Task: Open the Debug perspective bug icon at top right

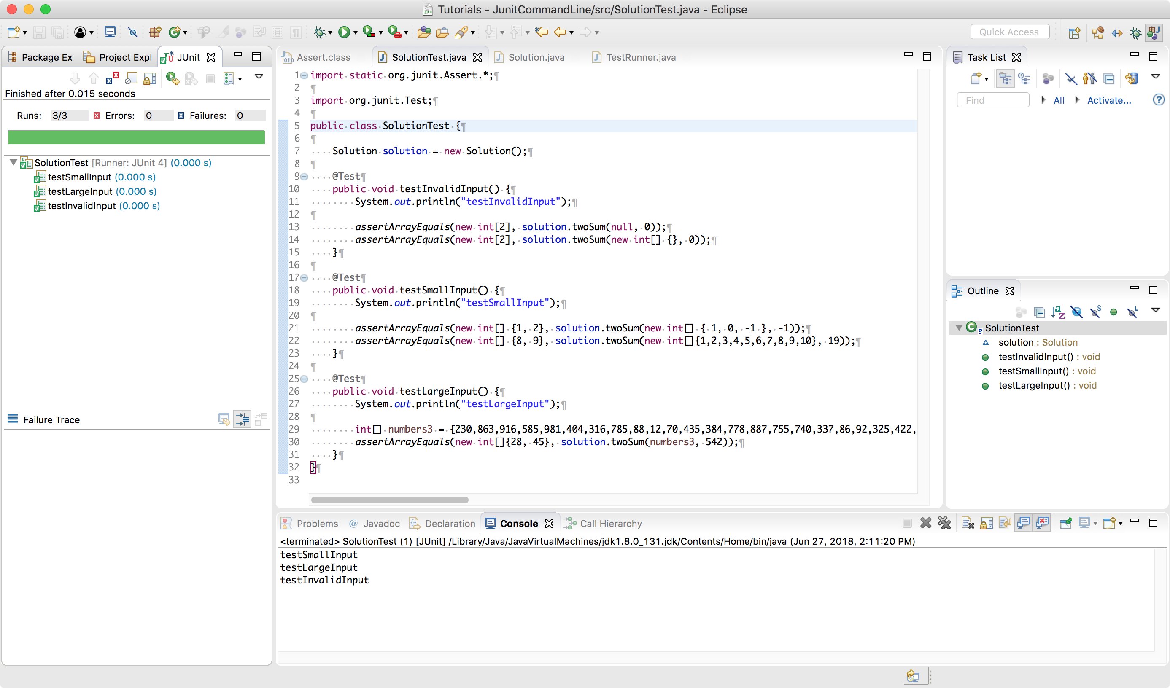Action: pos(1135,32)
